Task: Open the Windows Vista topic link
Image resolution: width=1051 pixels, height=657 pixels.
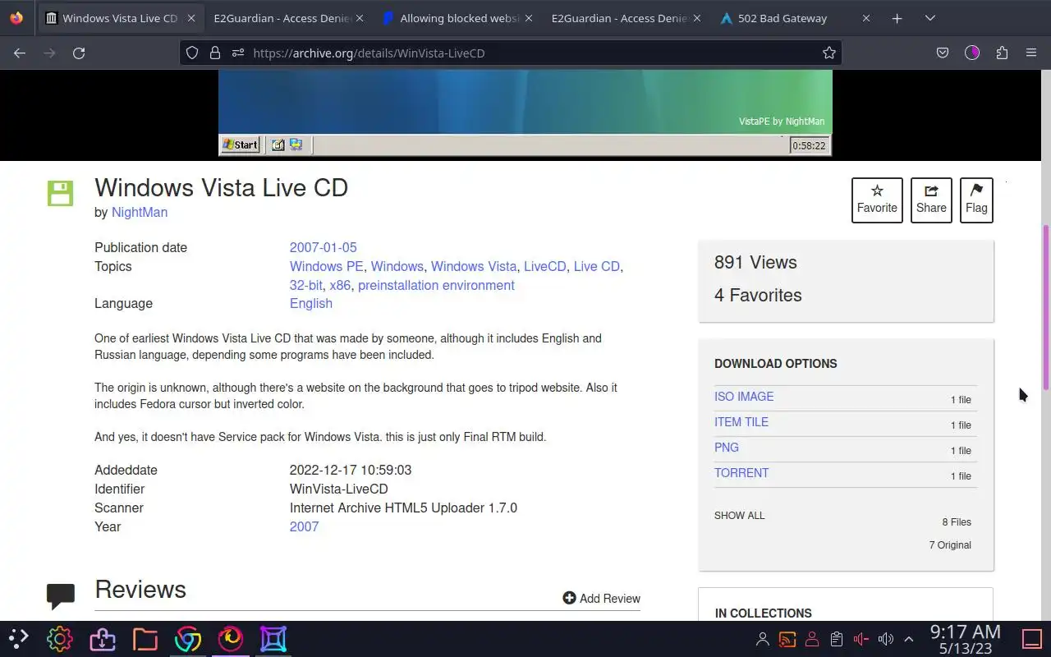Action: pyautogui.click(x=474, y=266)
